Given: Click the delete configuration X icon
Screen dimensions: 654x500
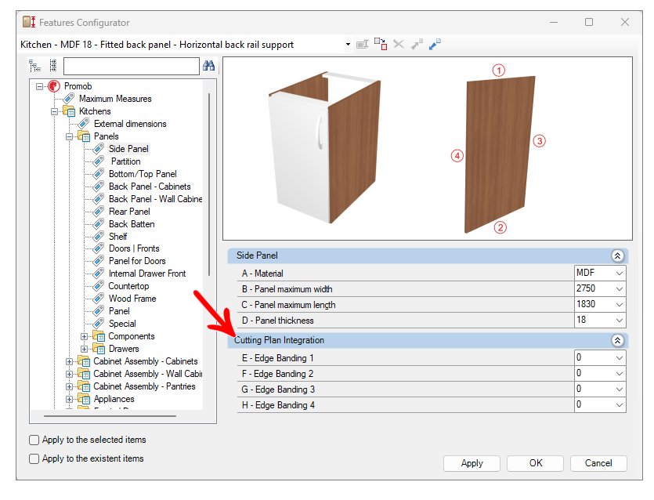Looking at the screenshot, I should pyautogui.click(x=399, y=44).
